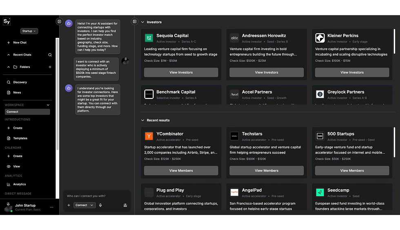
Task: Click the Recent results scrollbar
Action: click(x=394, y=142)
